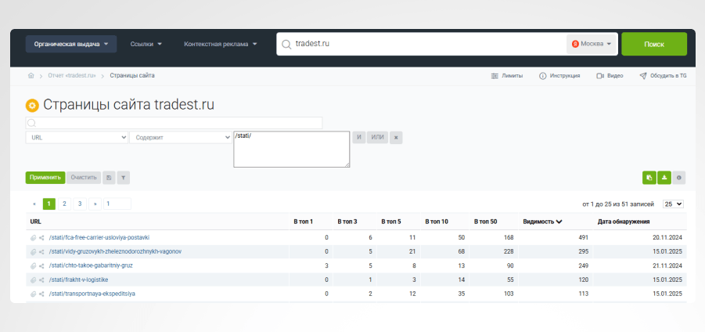Open the 25 rows-per-page dropdown
Screen dimensions: 705x332
coord(673,204)
